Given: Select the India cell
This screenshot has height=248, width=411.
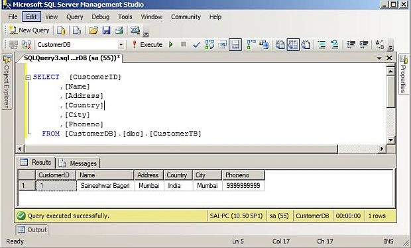Looking at the screenshot, I should 178,186.
